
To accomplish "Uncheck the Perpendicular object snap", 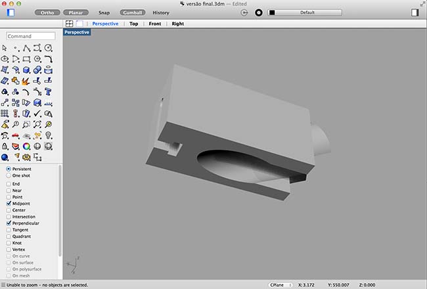I will coord(9,223).
